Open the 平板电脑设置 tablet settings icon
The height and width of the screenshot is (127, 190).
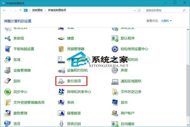[x=8, y=49]
